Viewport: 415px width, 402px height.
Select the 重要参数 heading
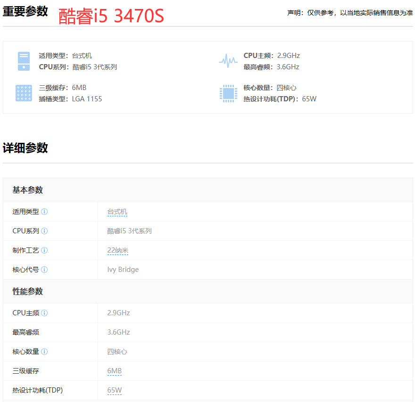(x=25, y=11)
